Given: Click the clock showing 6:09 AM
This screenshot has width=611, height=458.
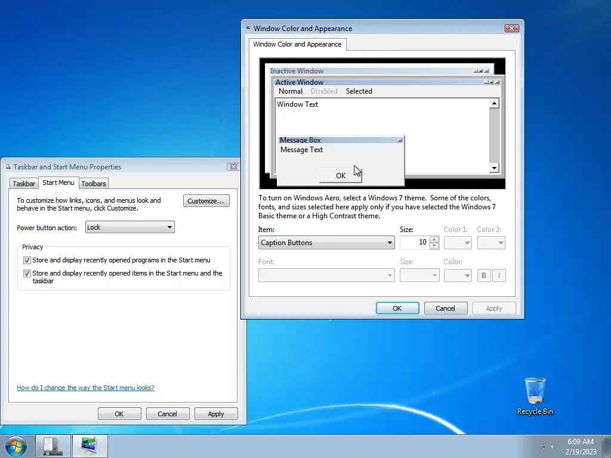Looking at the screenshot, I should (580, 446).
